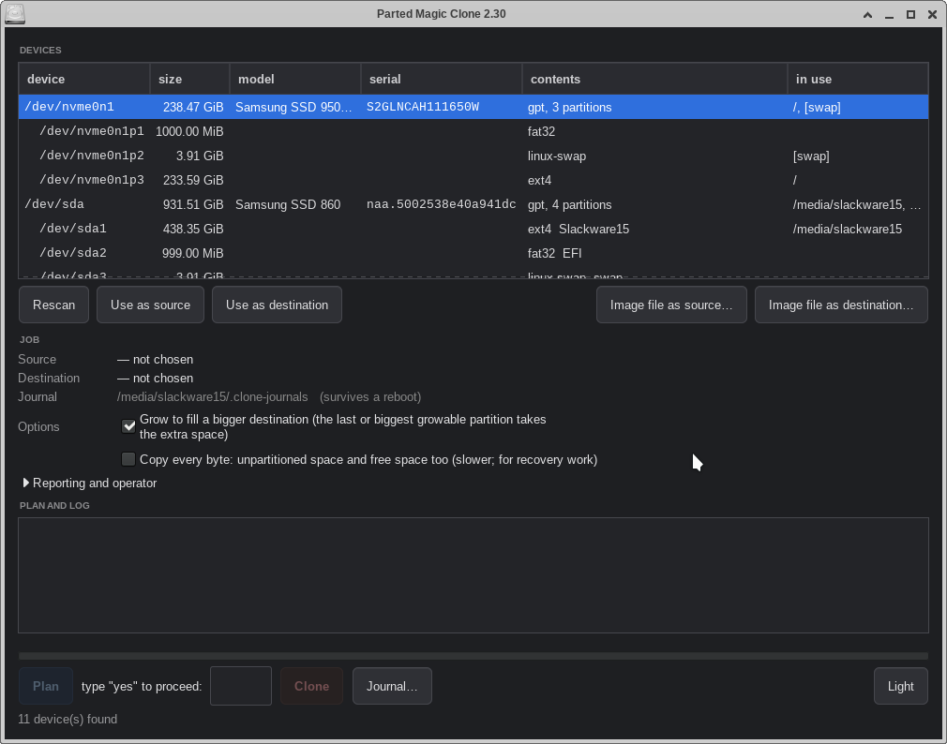Image resolution: width=947 pixels, height=744 pixels.
Task: Enable 'Copy every byte' checkbox
Action: [128, 460]
